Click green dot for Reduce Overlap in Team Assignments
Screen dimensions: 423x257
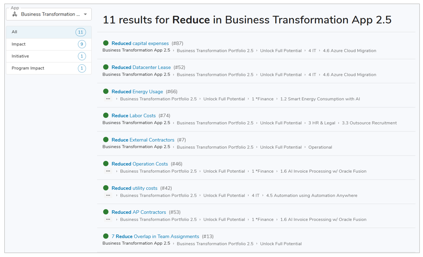click(x=106, y=236)
